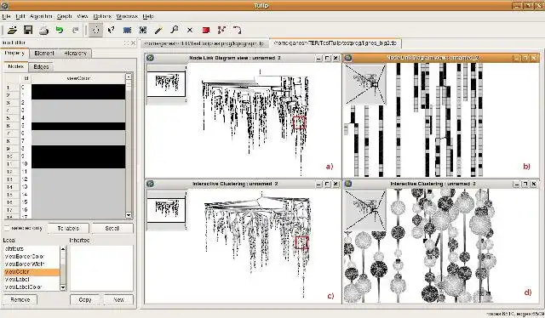Select viewLabel in the Local list

(x=32, y=280)
